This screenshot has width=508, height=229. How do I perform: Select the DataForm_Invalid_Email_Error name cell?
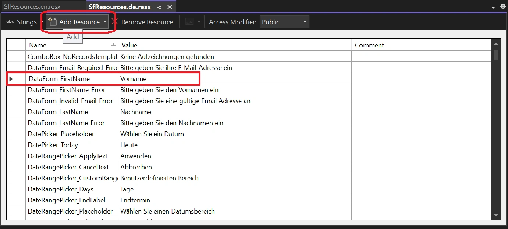[x=72, y=101]
